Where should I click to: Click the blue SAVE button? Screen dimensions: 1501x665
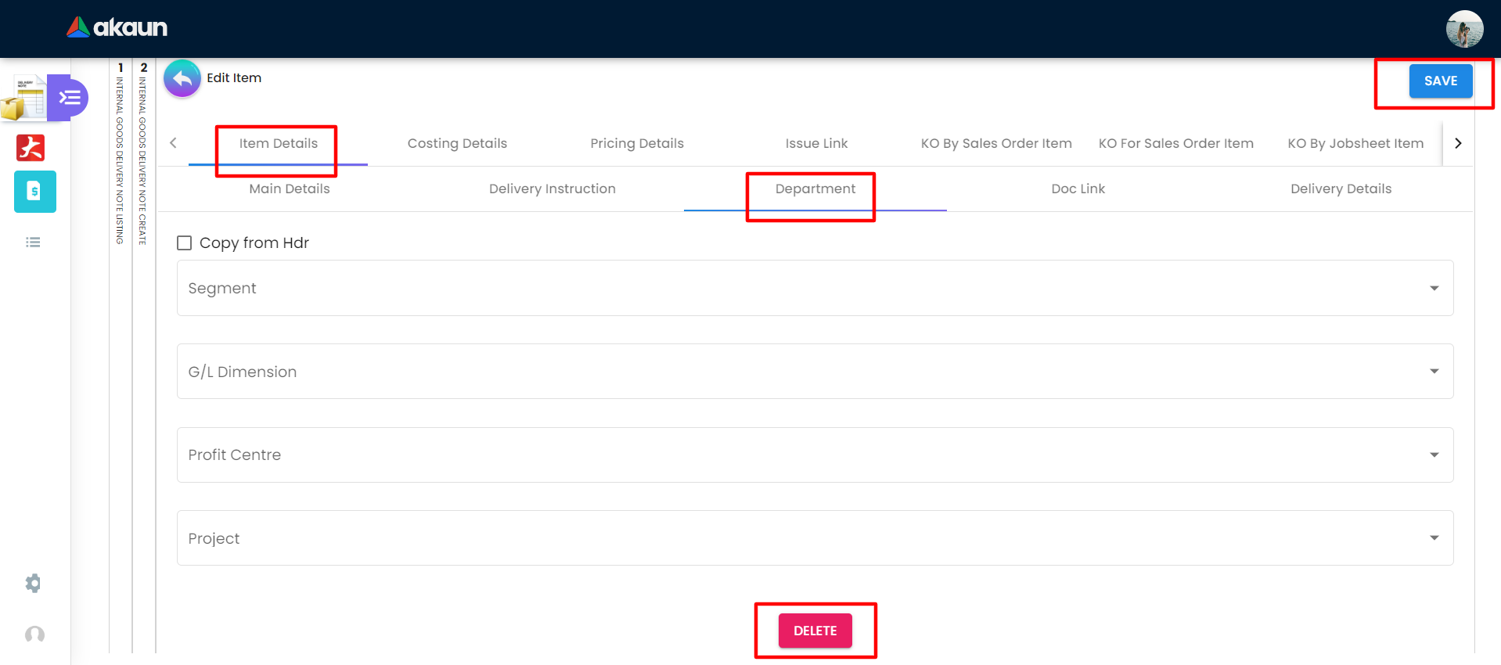[1441, 81]
